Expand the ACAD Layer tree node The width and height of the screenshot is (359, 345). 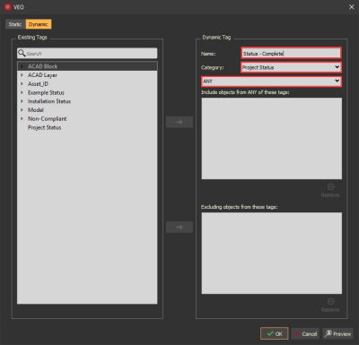coord(22,75)
